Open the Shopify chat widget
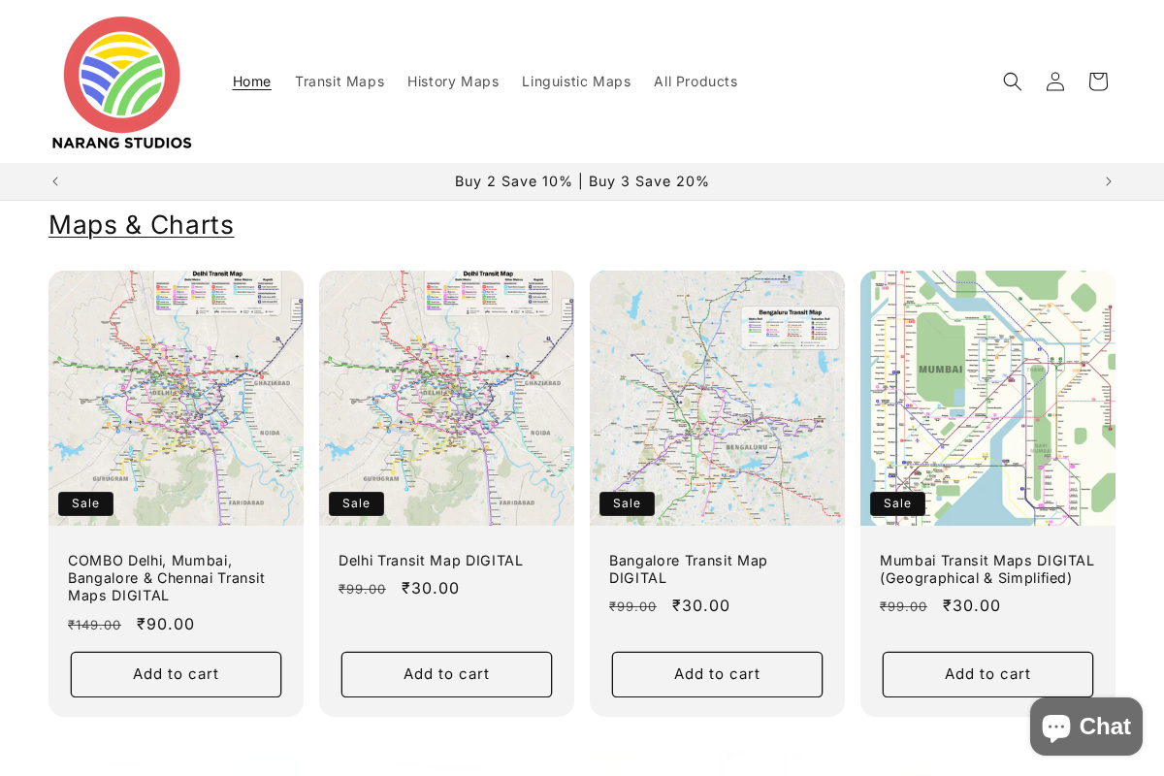Screen dimensions: 1164x776 [x=1085, y=726]
